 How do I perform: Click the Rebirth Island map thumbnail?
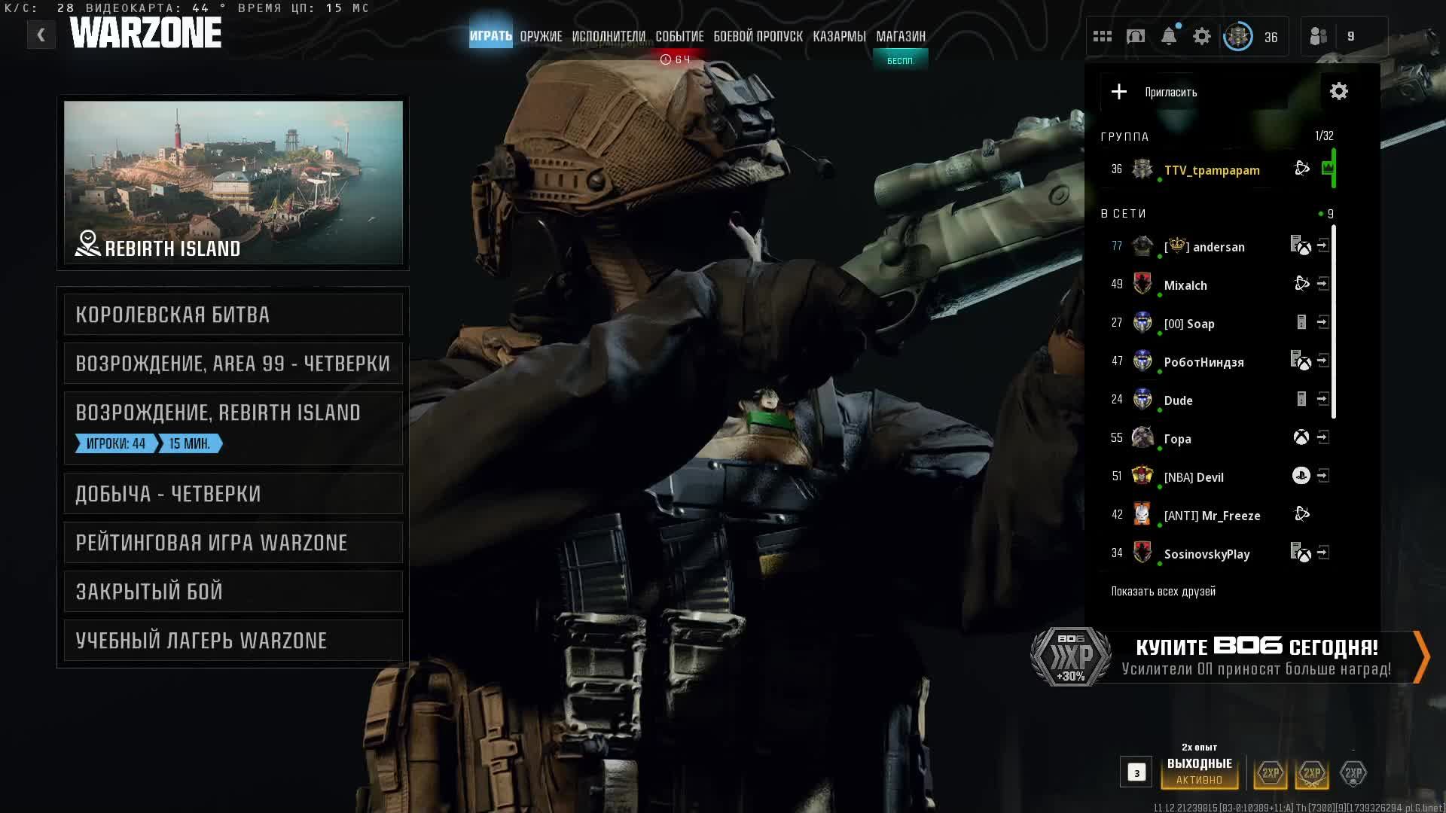233,182
